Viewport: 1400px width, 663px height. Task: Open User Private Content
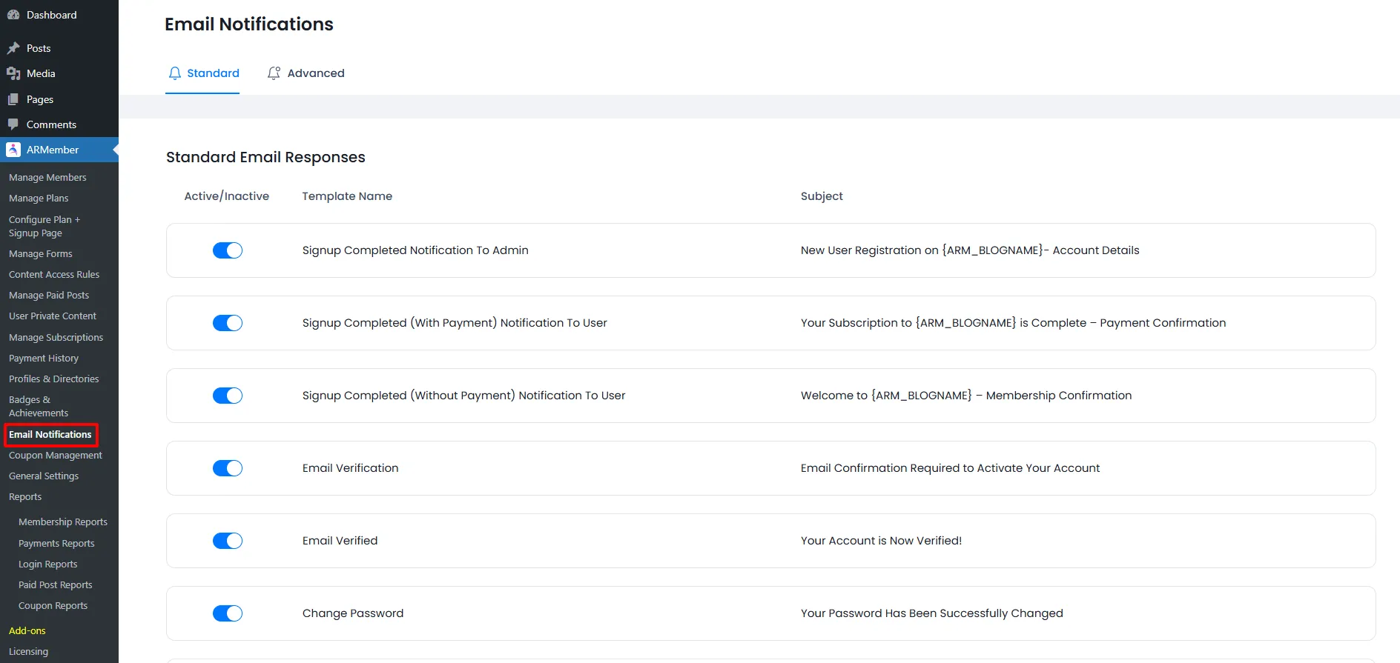(53, 316)
